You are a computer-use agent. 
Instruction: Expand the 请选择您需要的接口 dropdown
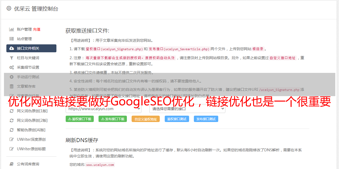pos(187,109)
